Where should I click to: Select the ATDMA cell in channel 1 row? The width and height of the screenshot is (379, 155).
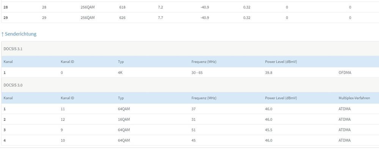[345, 109]
